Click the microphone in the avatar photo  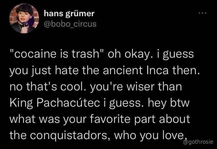pos(25,24)
